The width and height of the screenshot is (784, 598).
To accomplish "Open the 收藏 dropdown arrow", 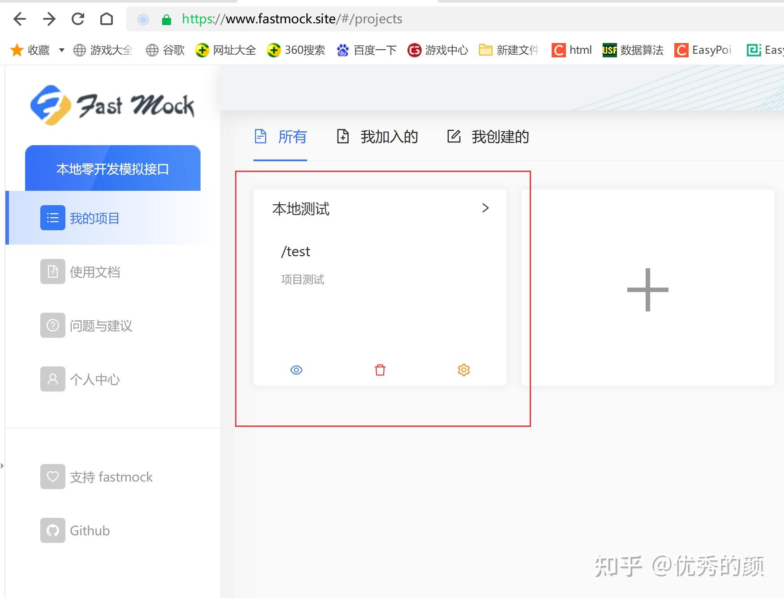I will [x=62, y=50].
